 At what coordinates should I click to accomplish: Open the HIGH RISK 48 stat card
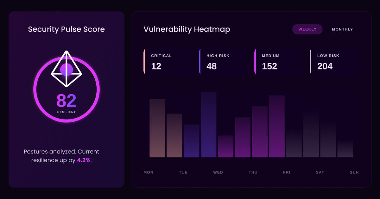pyautogui.click(x=223, y=62)
